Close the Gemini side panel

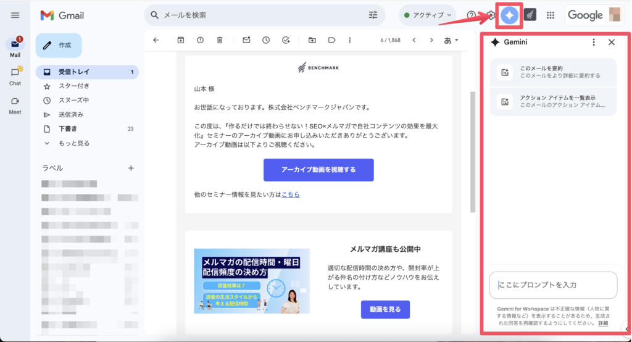click(612, 42)
